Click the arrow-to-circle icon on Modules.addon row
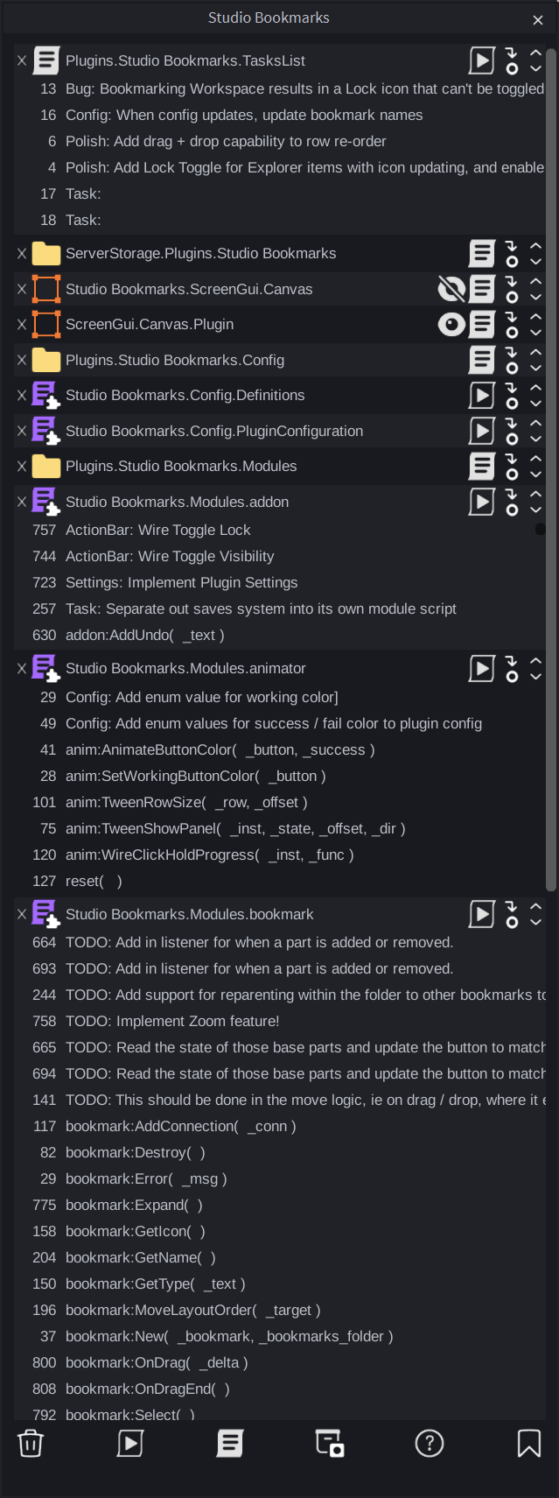 tap(512, 502)
